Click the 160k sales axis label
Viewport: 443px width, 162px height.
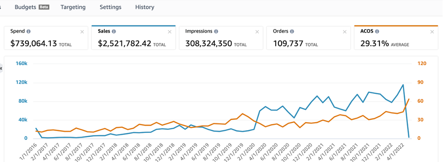tap(22, 64)
